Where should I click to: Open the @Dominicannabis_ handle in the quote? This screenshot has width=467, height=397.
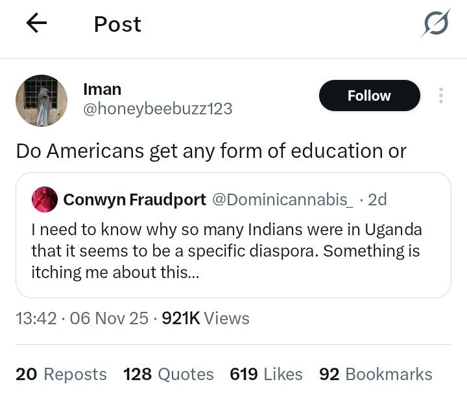pos(283,199)
